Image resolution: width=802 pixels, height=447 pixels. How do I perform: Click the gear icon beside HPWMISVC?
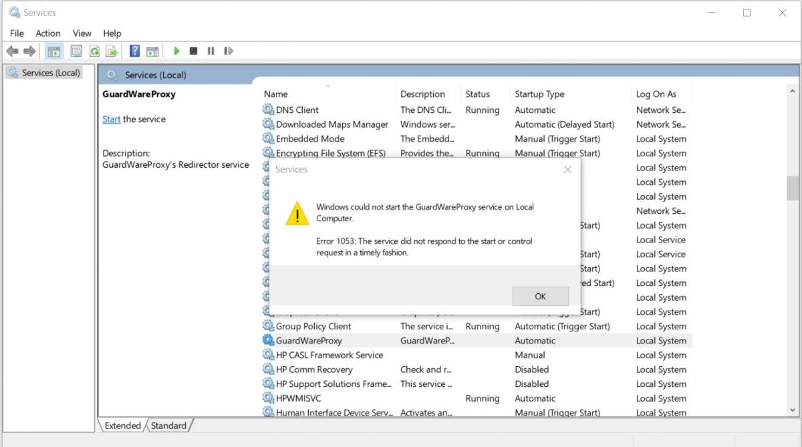point(269,398)
